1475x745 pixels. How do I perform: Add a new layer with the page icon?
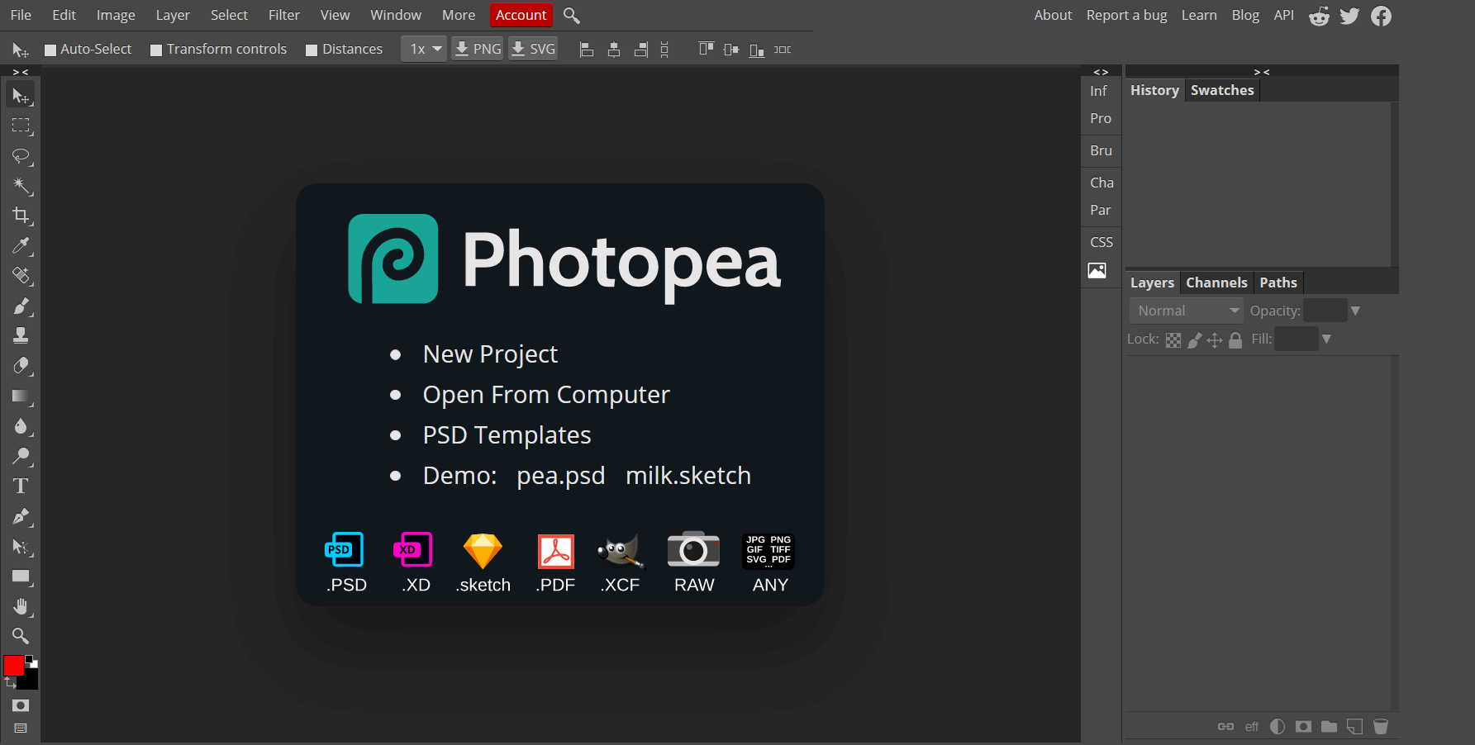(x=1355, y=727)
